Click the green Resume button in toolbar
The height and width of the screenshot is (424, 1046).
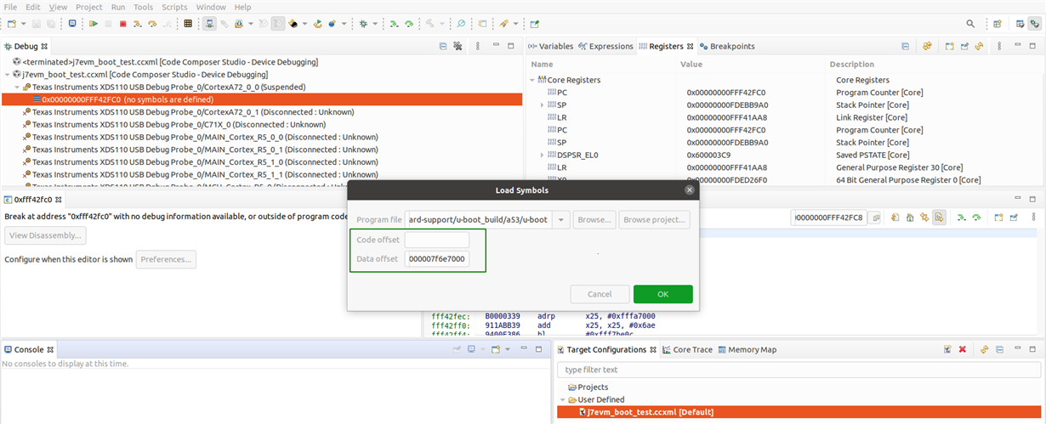tap(94, 24)
